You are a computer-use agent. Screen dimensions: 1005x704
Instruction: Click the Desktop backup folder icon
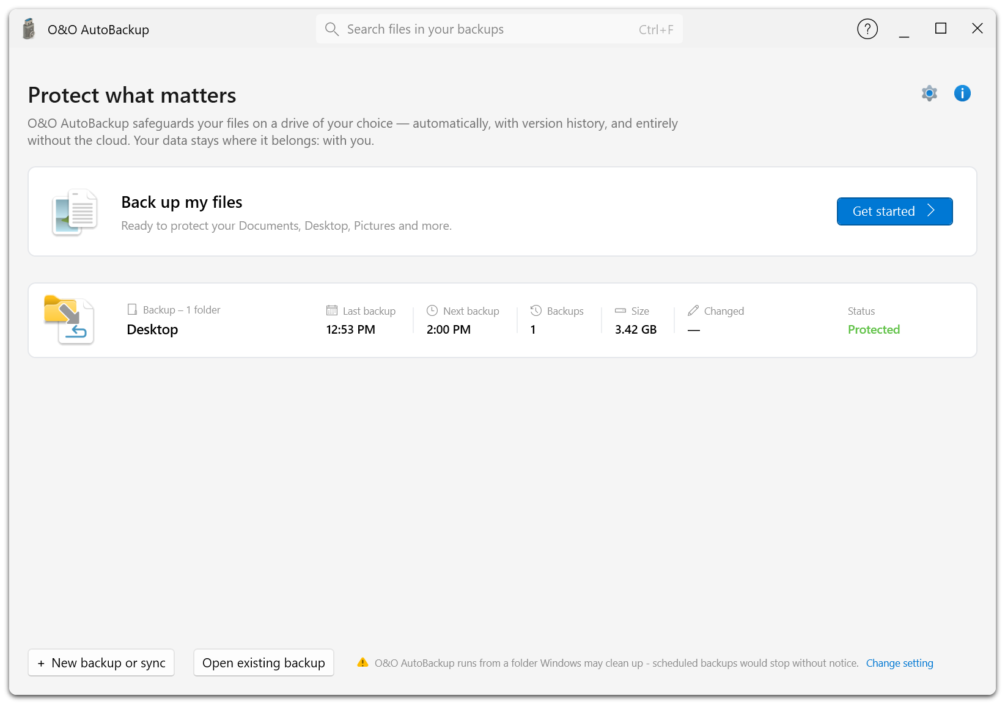[69, 320]
